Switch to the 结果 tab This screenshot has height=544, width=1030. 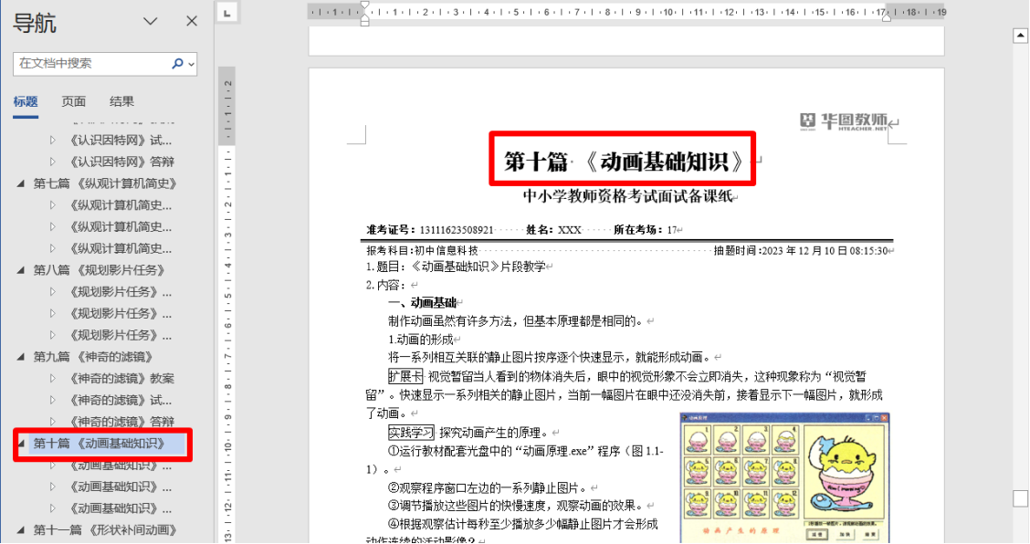121,101
